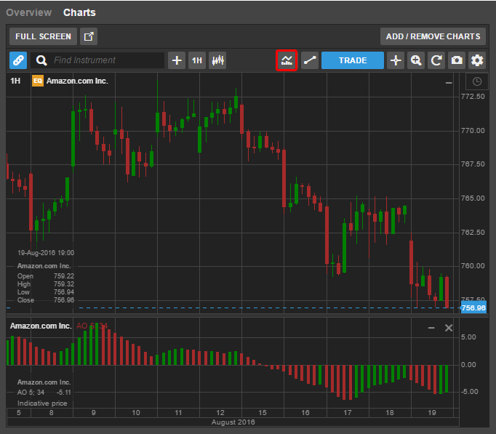Click the plus add instrument button
Image resolution: width=496 pixels, height=434 pixels.
177,60
